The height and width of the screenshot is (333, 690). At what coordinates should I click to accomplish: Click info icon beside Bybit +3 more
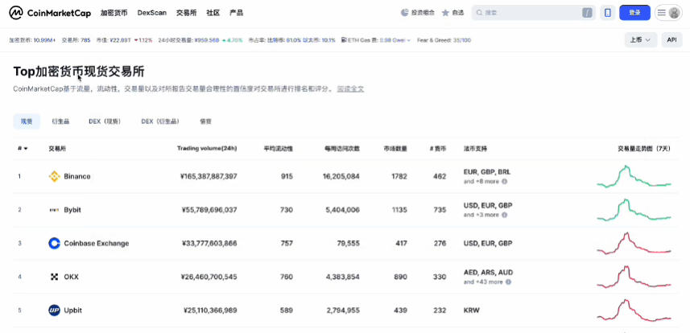pos(504,215)
